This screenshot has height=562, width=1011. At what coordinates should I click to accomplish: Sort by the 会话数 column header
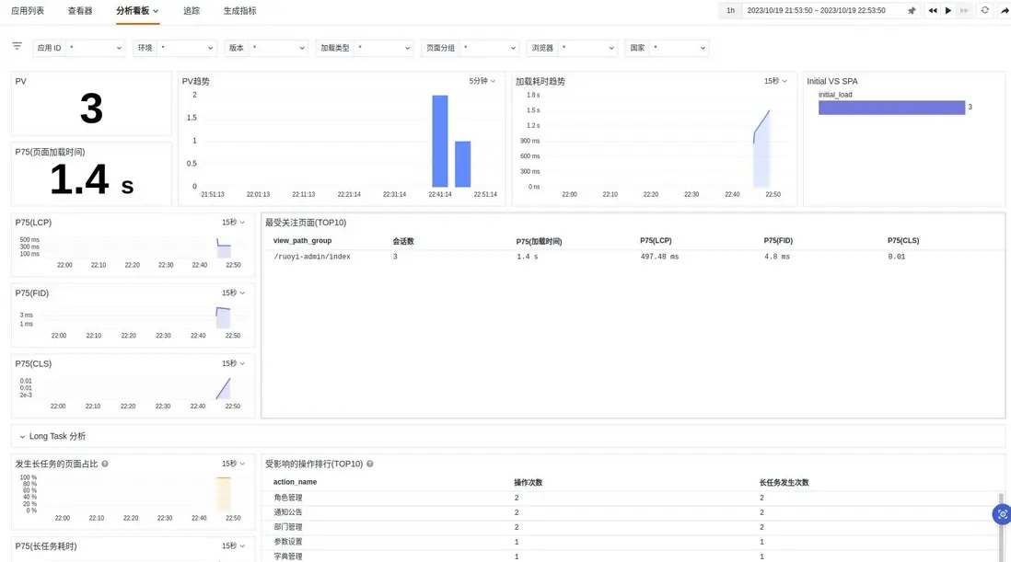(x=403, y=241)
